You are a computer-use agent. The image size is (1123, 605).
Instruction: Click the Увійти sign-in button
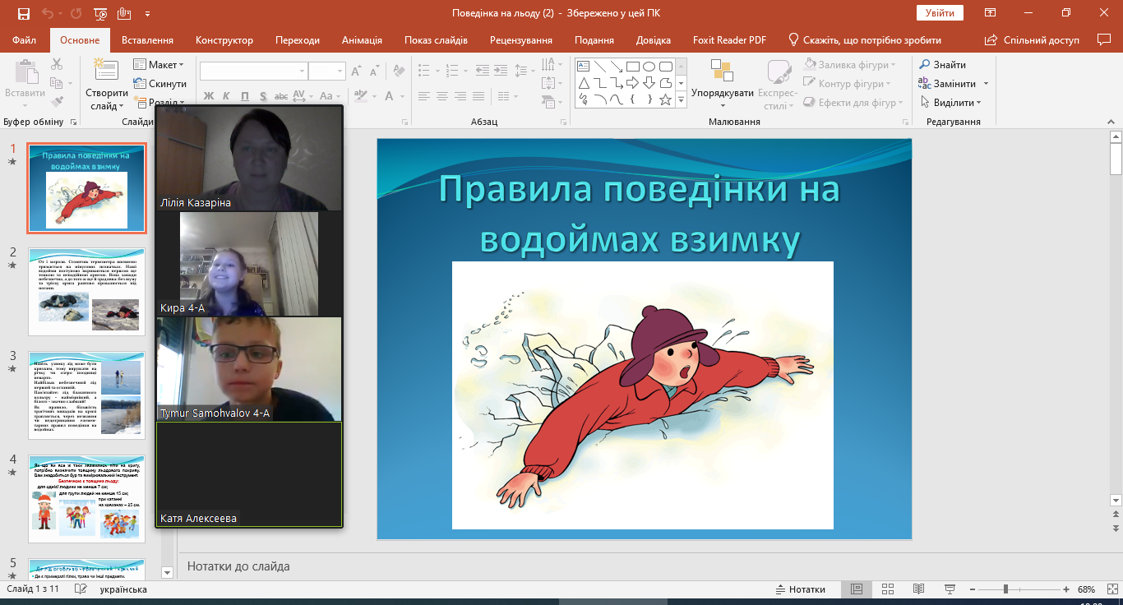point(940,13)
